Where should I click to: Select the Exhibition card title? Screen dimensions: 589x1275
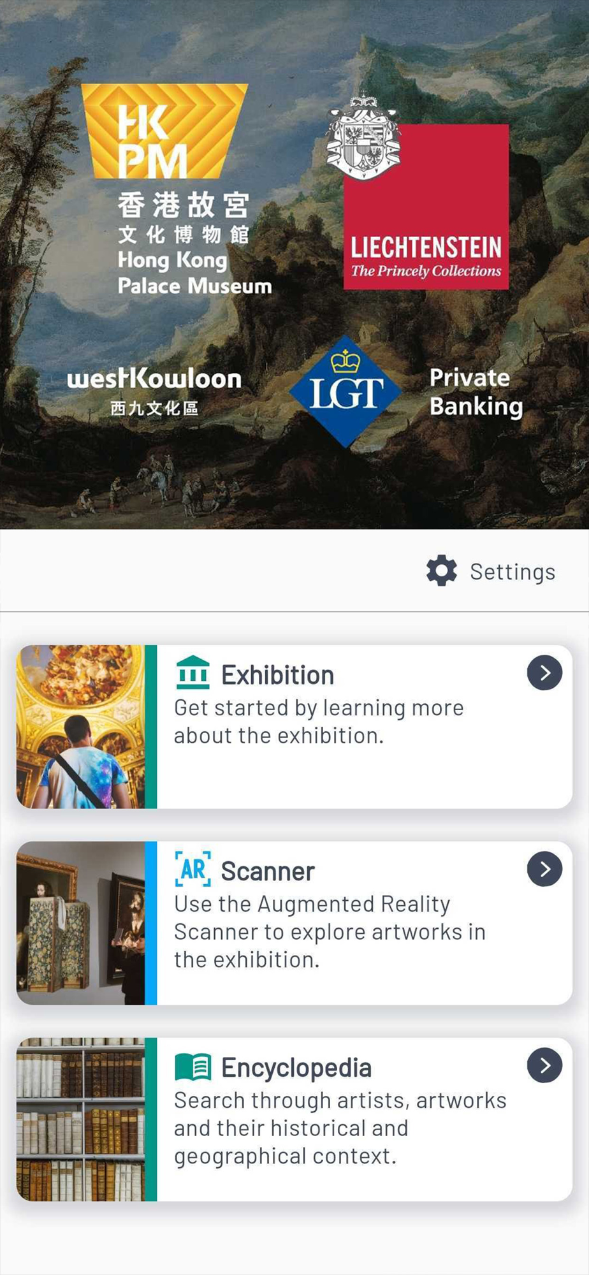277,675
